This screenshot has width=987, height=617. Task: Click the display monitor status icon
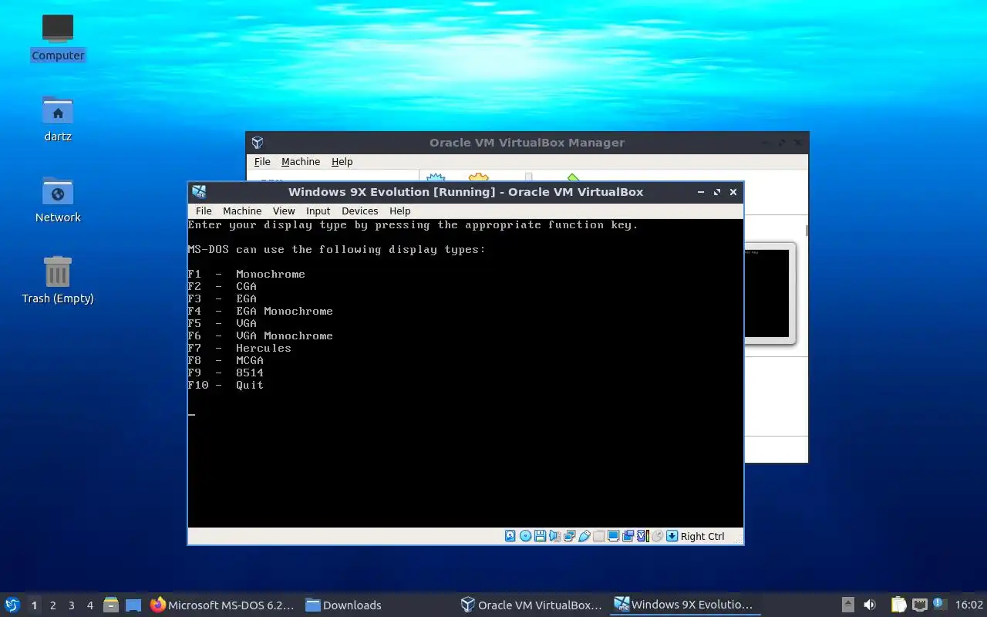(613, 536)
